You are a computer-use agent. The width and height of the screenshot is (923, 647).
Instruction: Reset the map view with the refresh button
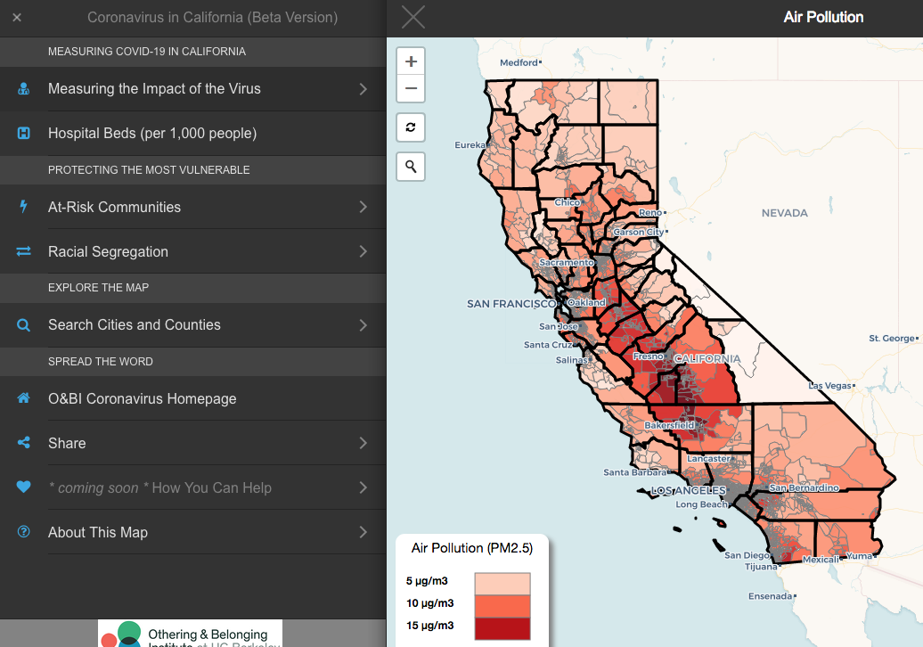(x=411, y=127)
